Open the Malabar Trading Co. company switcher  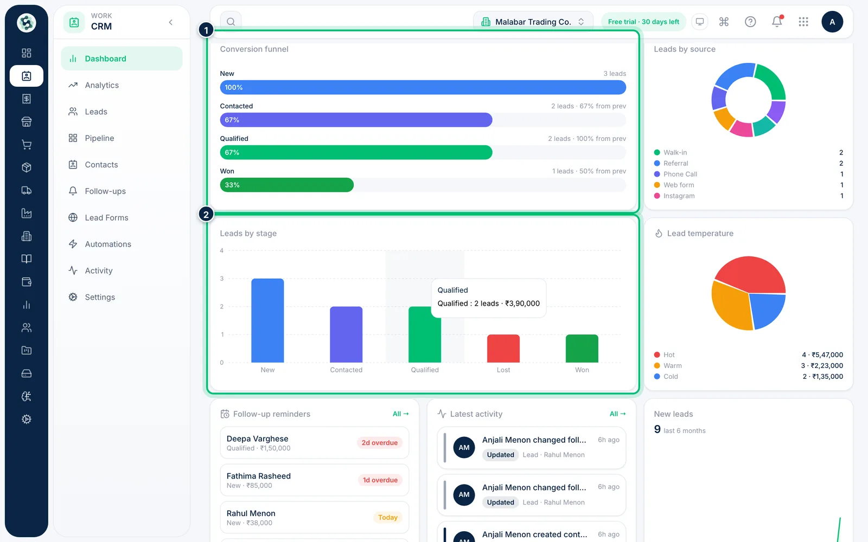pos(533,22)
